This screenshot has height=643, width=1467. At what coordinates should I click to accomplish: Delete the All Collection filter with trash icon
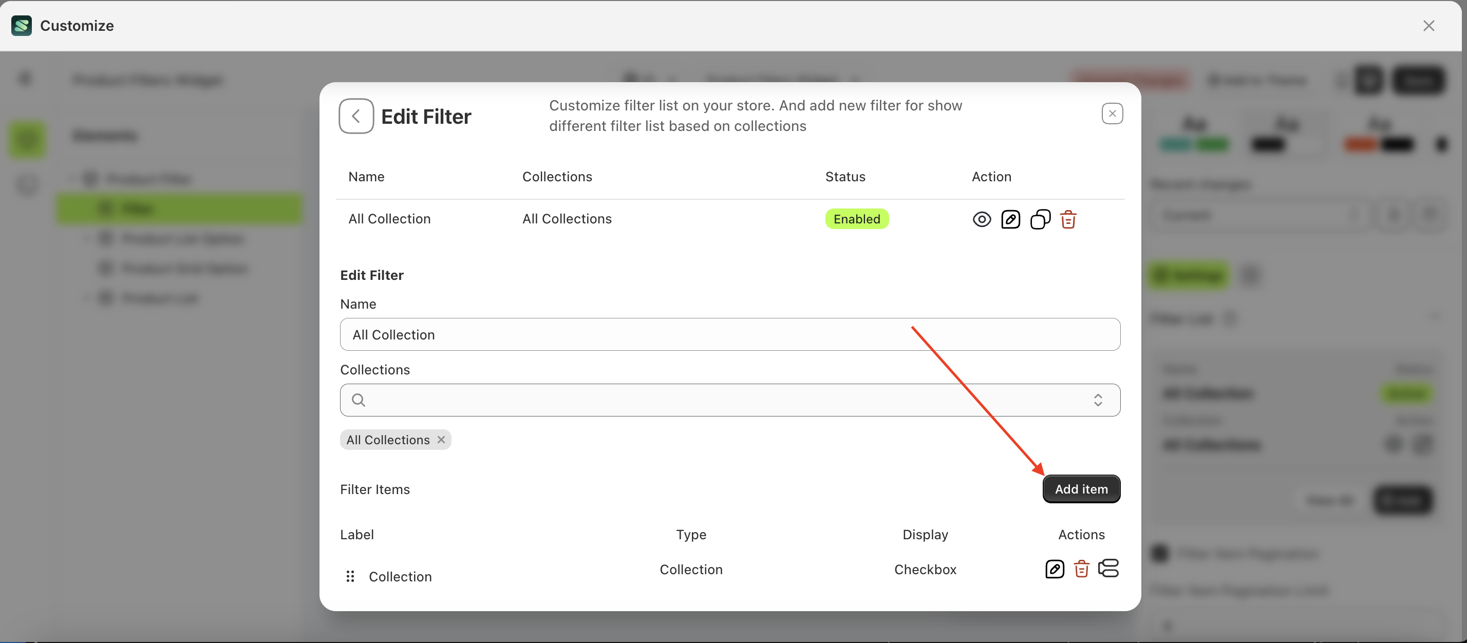(1068, 219)
